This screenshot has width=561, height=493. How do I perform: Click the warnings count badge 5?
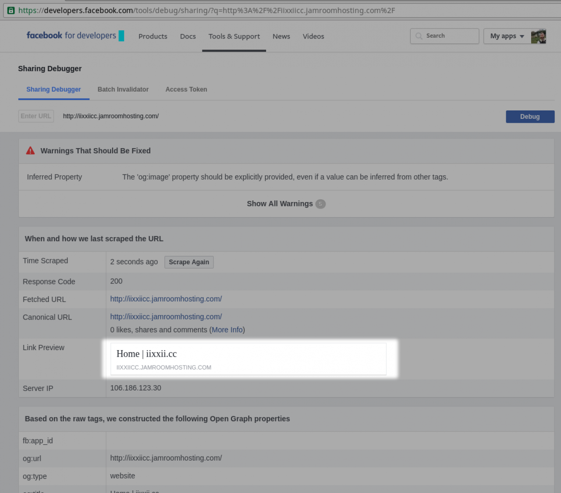pyautogui.click(x=320, y=204)
